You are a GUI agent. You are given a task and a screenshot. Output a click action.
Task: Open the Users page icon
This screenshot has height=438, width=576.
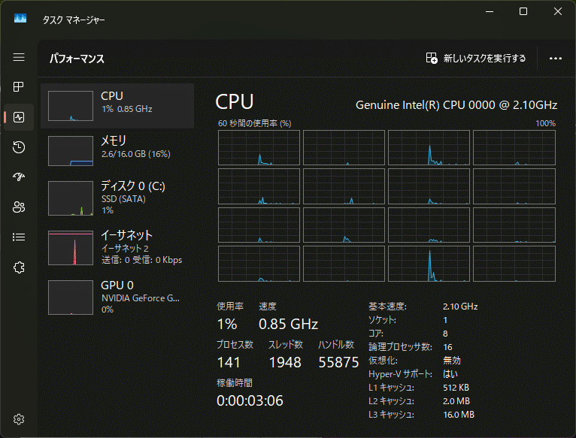point(19,207)
